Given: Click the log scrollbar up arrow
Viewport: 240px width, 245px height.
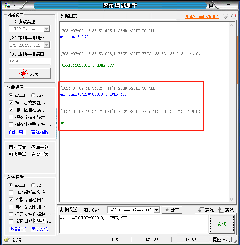Looking at the screenshot, I should coord(232,25).
